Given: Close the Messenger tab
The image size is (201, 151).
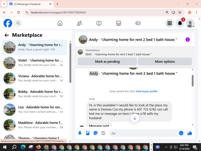Looking at the screenshot, I should 50,4.
